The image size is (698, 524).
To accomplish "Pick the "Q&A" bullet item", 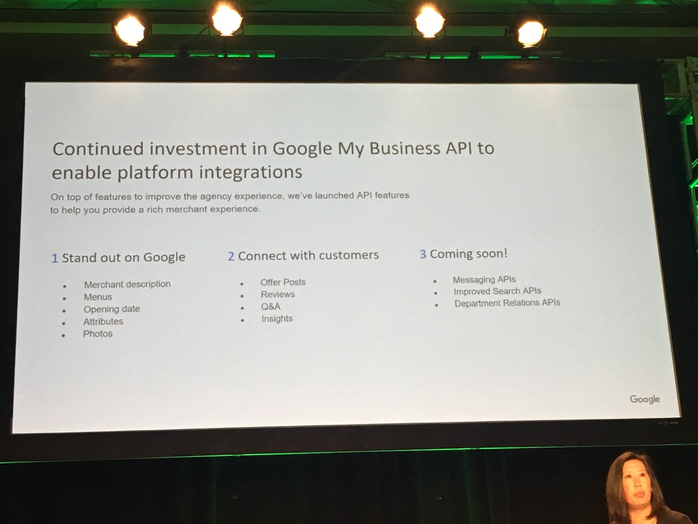I will click(x=271, y=306).
